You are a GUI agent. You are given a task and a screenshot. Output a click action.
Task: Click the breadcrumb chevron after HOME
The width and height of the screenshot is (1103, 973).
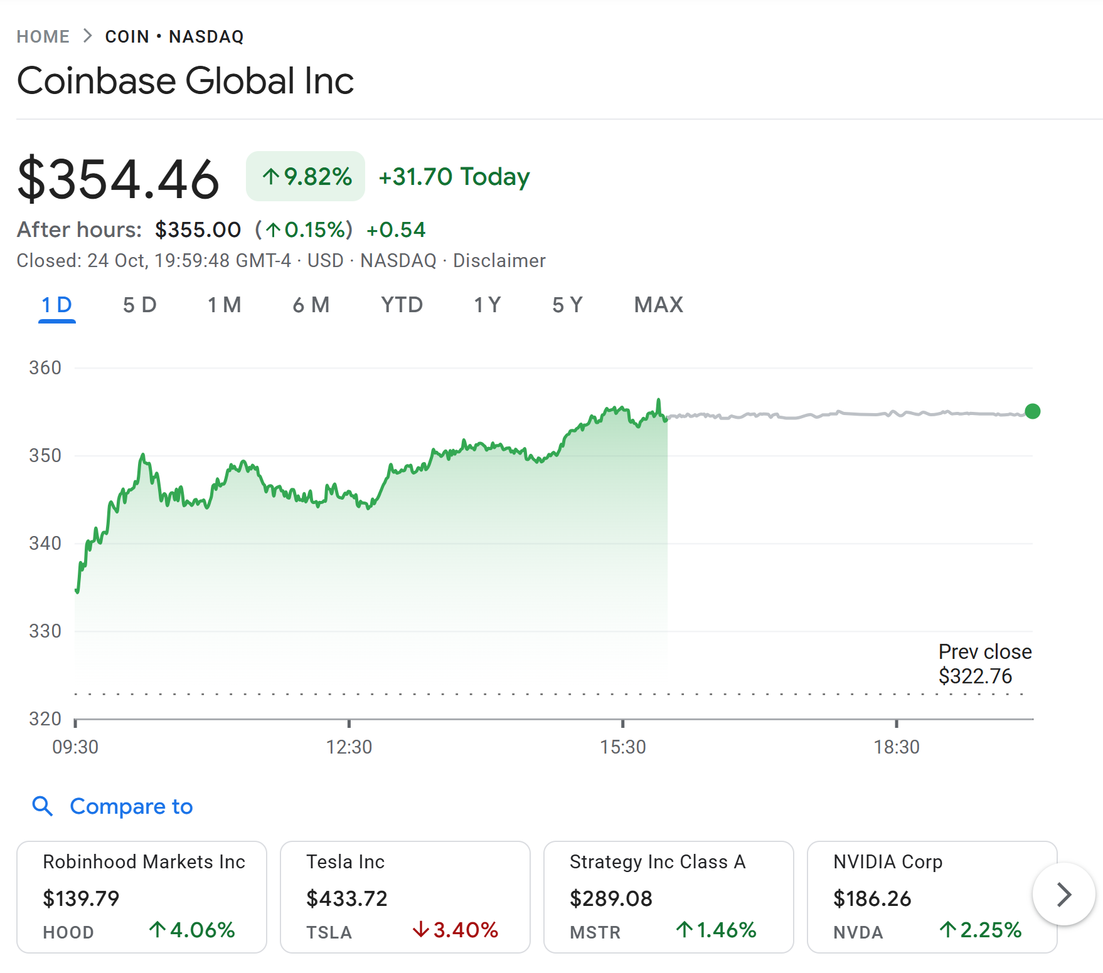[88, 36]
